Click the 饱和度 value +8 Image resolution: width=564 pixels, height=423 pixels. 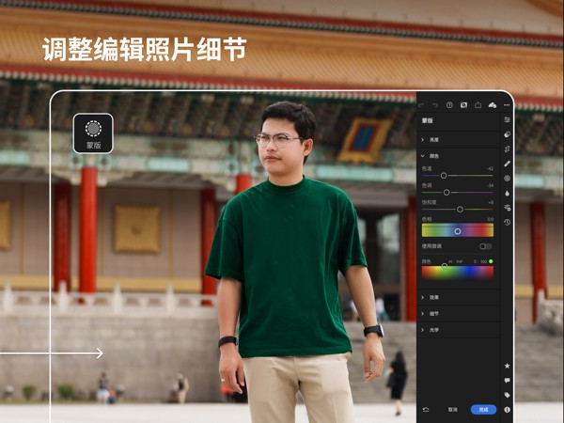(x=491, y=202)
